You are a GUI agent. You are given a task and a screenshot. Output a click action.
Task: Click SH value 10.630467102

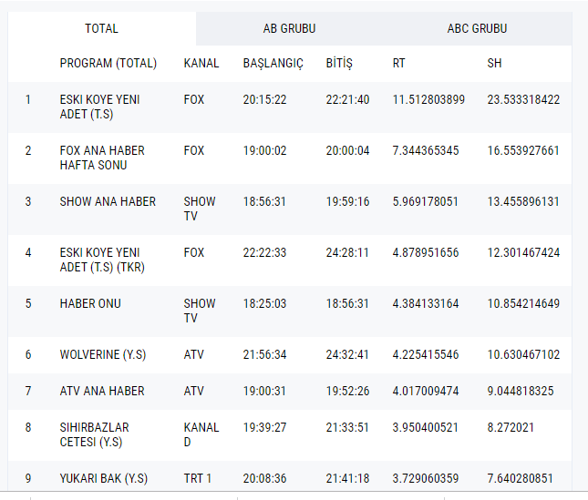pyautogui.click(x=523, y=354)
